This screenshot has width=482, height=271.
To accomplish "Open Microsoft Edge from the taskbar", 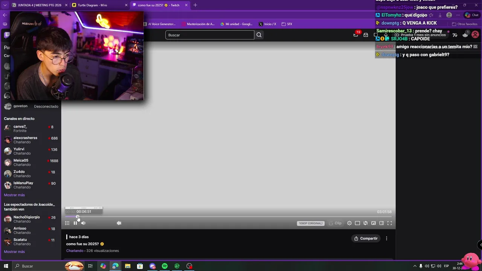I will point(115,266).
